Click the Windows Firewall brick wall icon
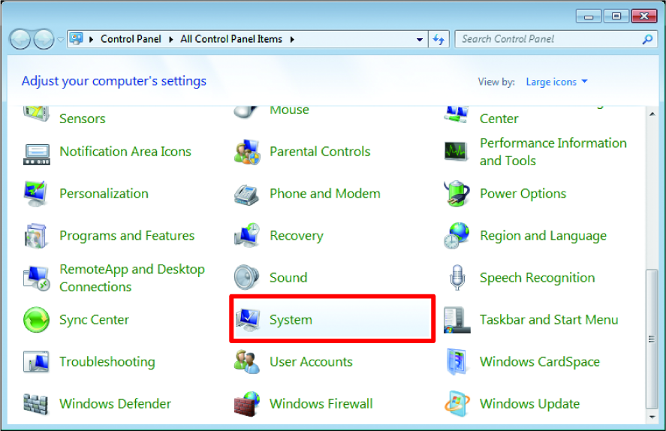This screenshot has width=666, height=431. pyautogui.click(x=247, y=404)
